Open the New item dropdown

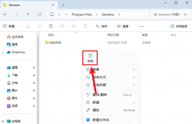(x=10, y=26)
